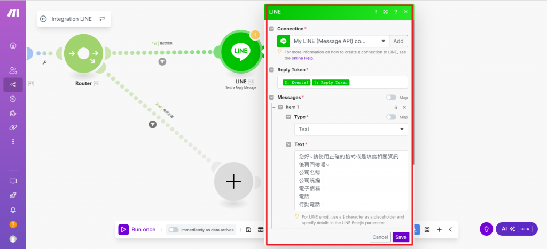Screen dimensions: 547x249
Task: Toggle Map switch for Messages
Action: click(x=391, y=98)
